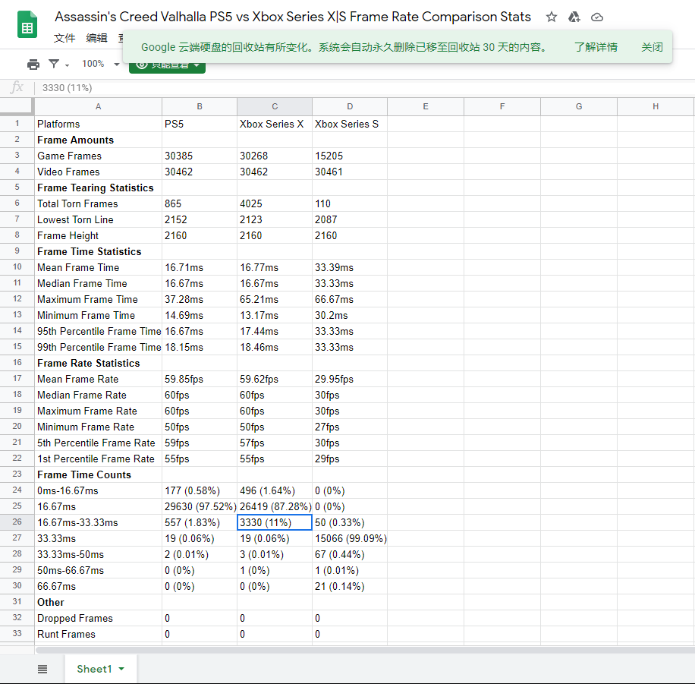Click the horizontal scrollbar
This screenshot has height=684, width=695.
(364, 650)
